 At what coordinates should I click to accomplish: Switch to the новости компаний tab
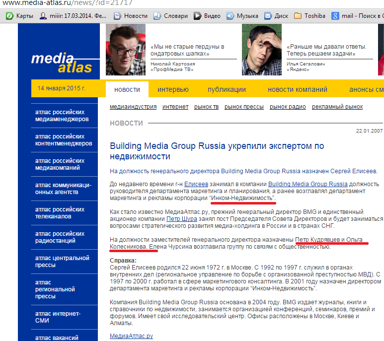point(297,89)
